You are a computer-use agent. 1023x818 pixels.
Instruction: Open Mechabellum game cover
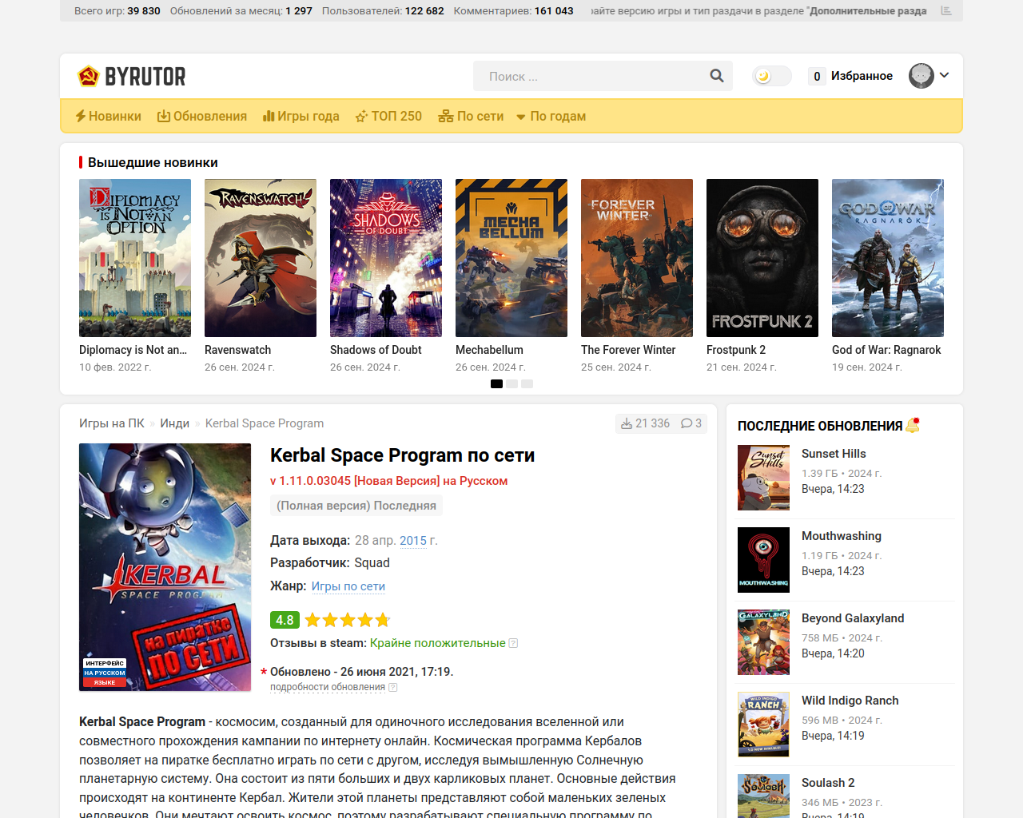[x=511, y=258]
